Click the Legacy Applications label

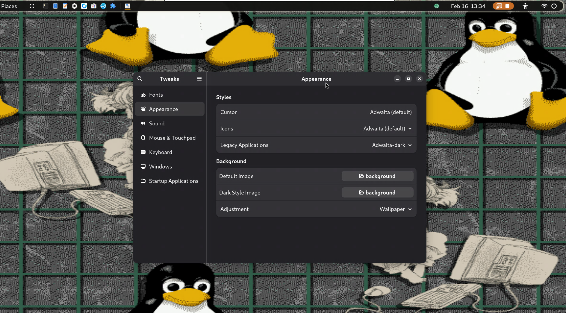tap(244, 145)
